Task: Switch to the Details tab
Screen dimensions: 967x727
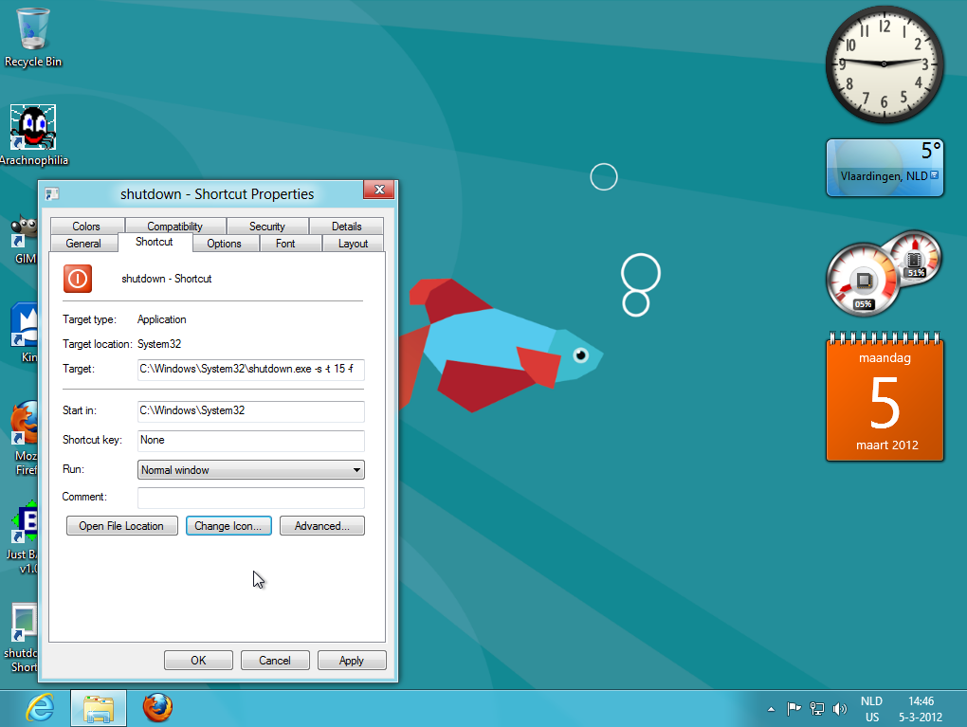Action: [x=347, y=227]
